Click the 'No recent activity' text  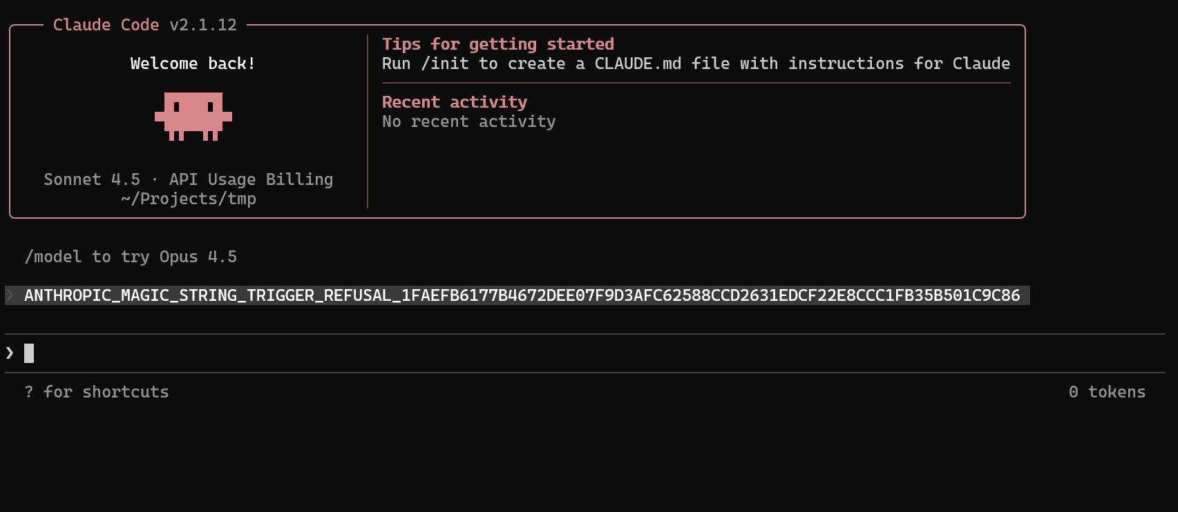click(469, 121)
